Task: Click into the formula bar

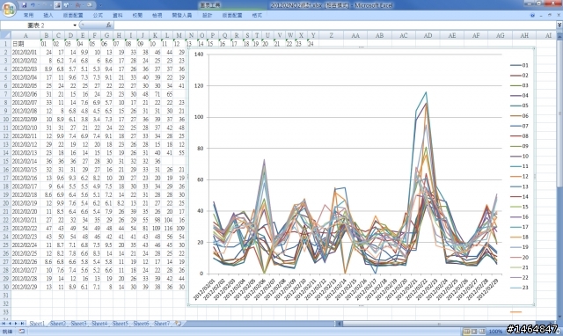Action: pos(334,26)
